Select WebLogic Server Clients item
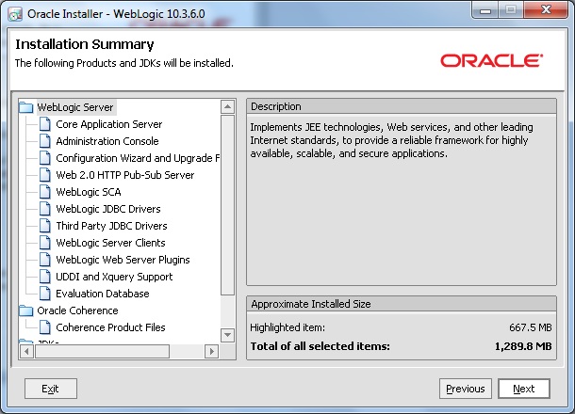 pos(110,243)
